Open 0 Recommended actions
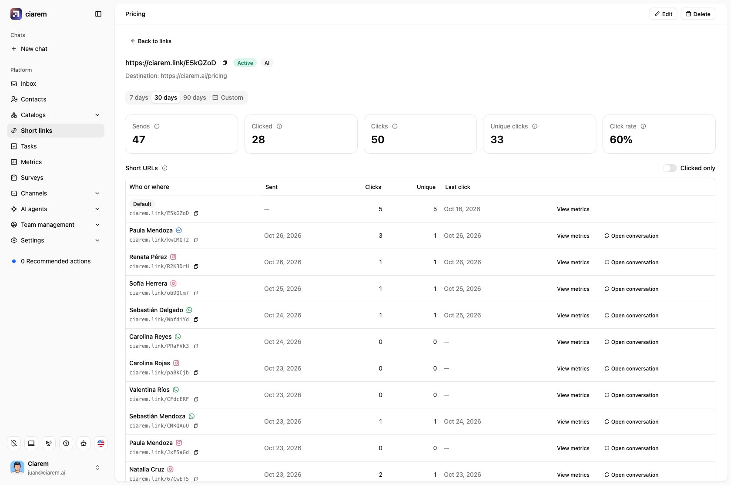The width and height of the screenshot is (731, 485). tap(56, 261)
